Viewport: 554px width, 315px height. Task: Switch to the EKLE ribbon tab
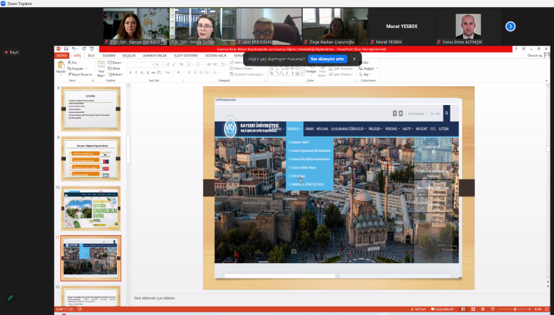click(92, 55)
